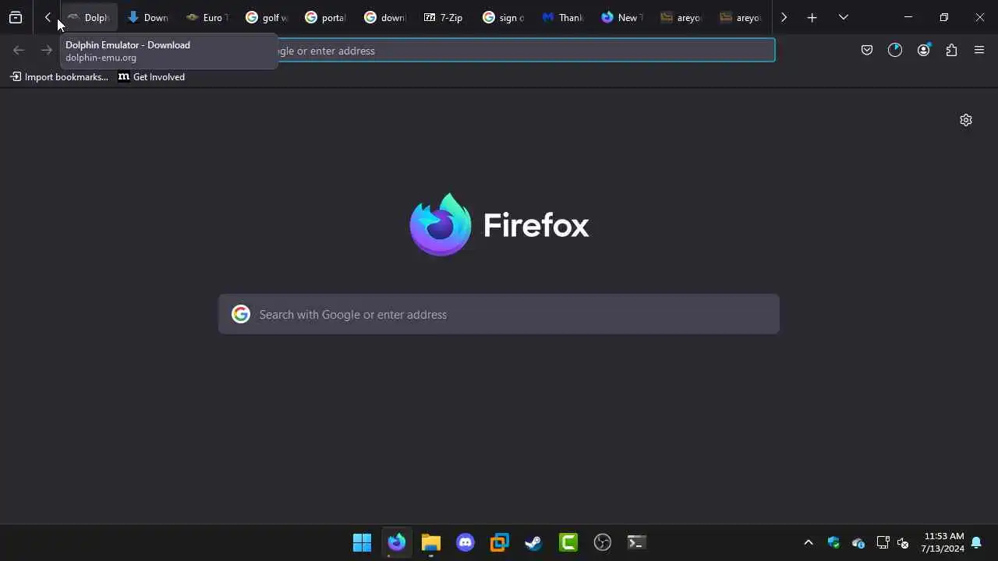The width and height of the screenshot is (998, 561).
Task: Open the Firefox hamburger application menu
Action: (x=979, y=51)
